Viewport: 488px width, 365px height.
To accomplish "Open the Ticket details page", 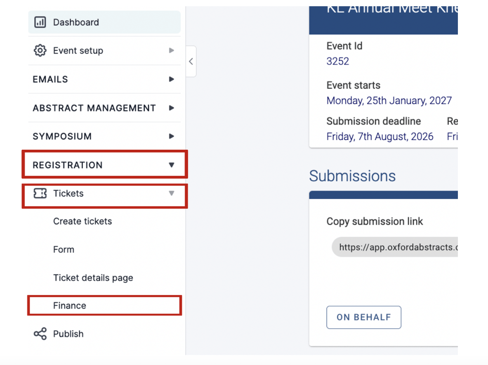I will [93, 278].
